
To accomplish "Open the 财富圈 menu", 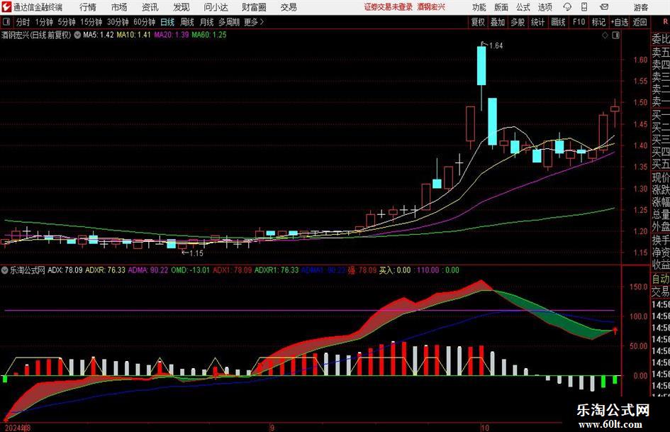I will 254,7.
